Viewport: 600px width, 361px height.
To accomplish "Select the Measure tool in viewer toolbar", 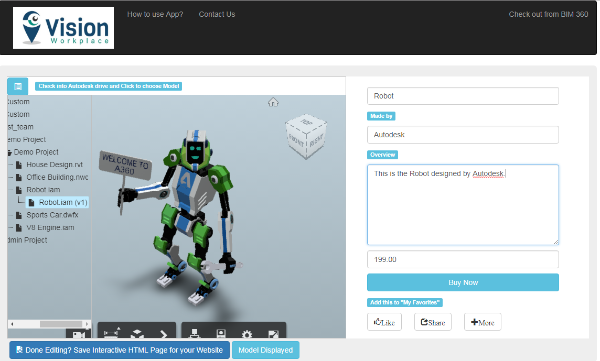I will click(111, 333).
